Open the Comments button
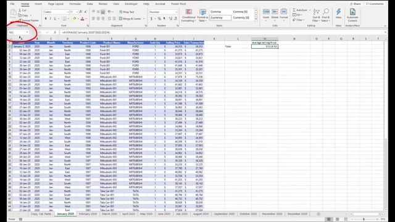Screen dimensions: 395x222 375,4
